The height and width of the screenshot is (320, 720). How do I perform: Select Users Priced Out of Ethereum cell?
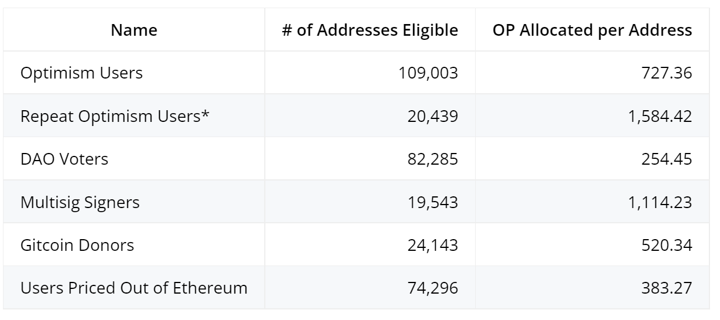(x=134, y=288)
